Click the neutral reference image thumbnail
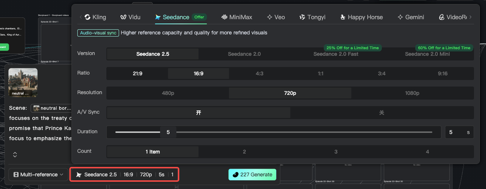 (23, 83)
